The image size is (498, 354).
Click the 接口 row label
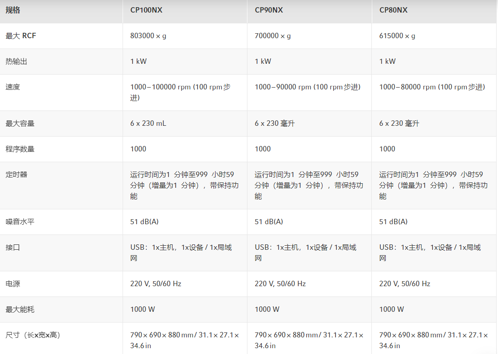(13, 248)
